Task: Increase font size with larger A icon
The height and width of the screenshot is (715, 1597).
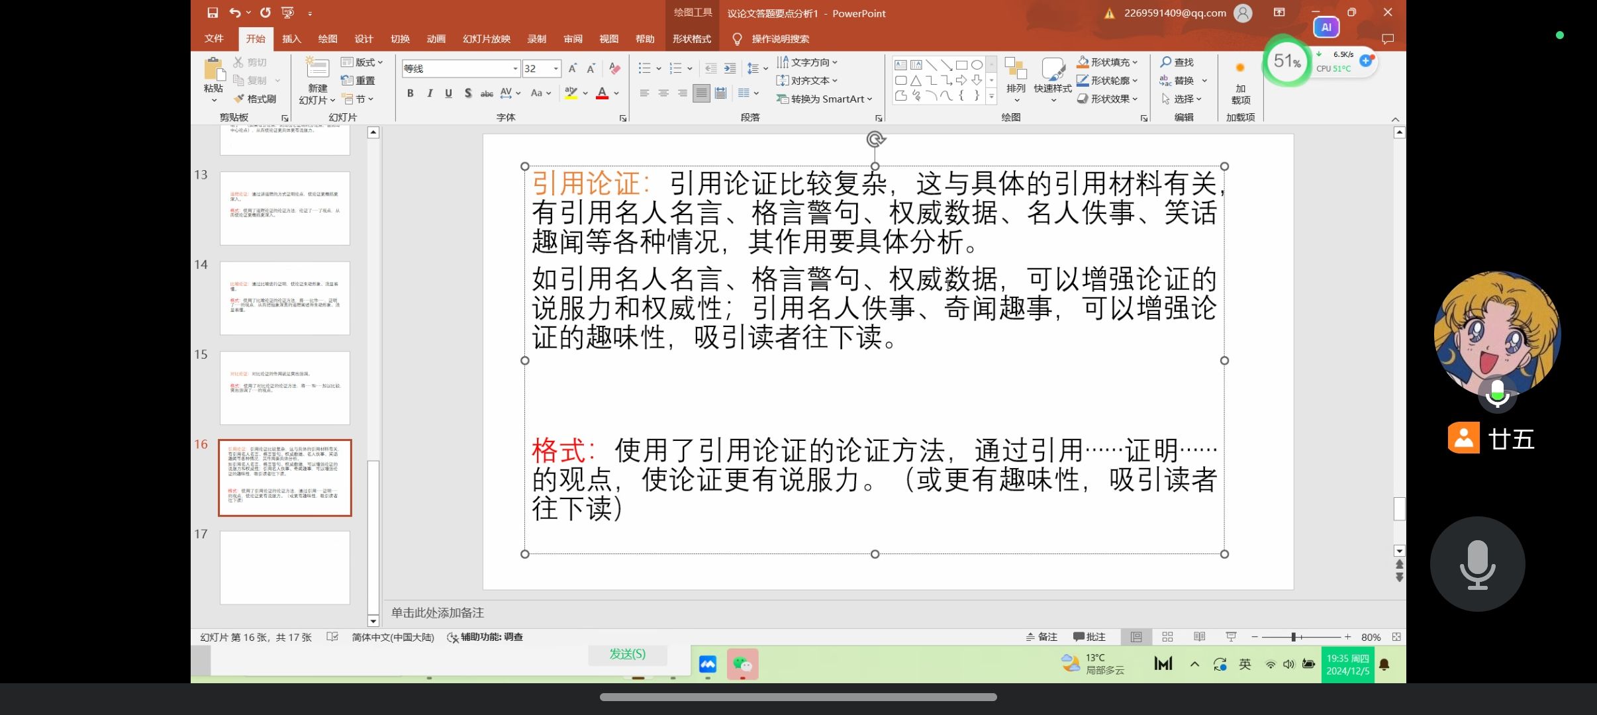Action: coord(573,68)
